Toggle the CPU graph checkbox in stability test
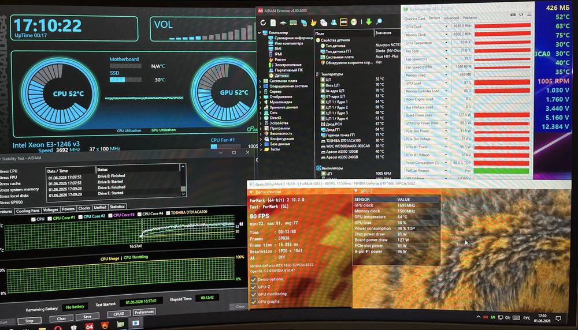This screenshot has height=330, width=578. 34,219
